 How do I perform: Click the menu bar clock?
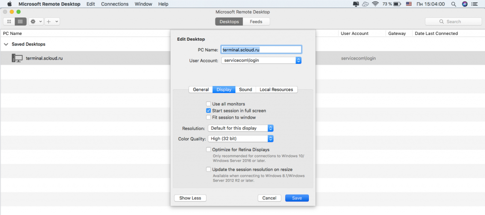pyautogui.click(x=431, y=4)
